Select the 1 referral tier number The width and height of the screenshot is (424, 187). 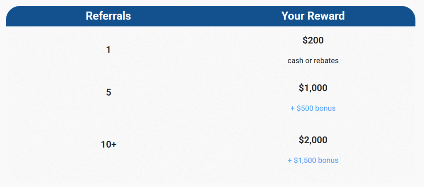(x=108, y=50)
